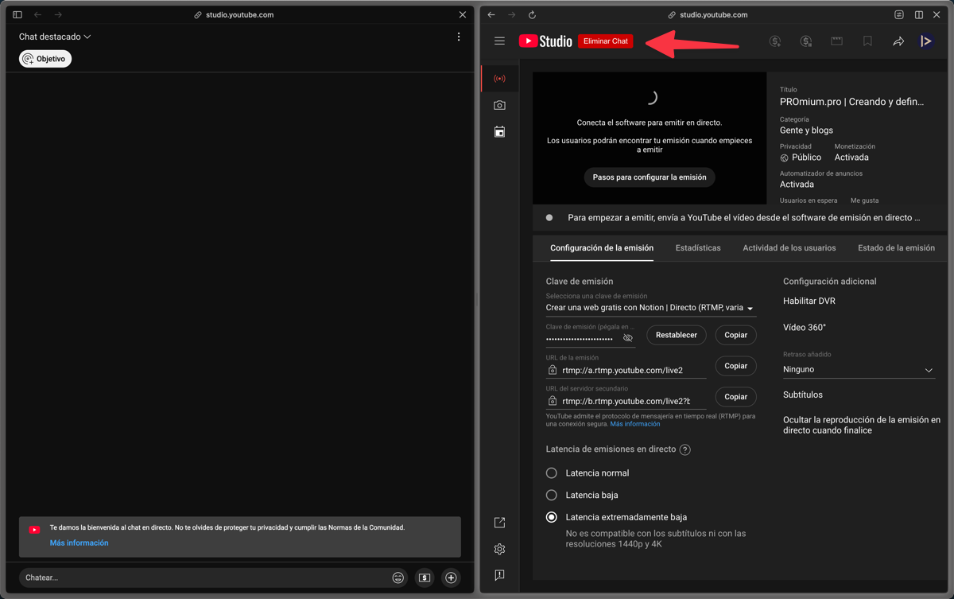This screenshot has width=954, height=599.
Task: Click the latency help question mark icon
Action: [685, 449]
